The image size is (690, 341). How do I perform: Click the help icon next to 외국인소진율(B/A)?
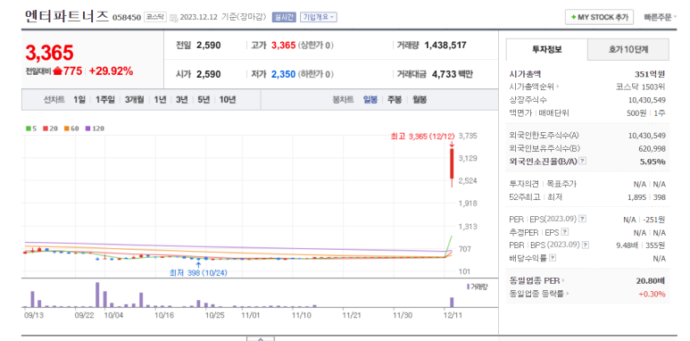(582, 161)
